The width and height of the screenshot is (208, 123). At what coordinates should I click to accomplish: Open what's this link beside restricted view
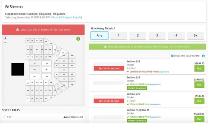coord(163,72)
